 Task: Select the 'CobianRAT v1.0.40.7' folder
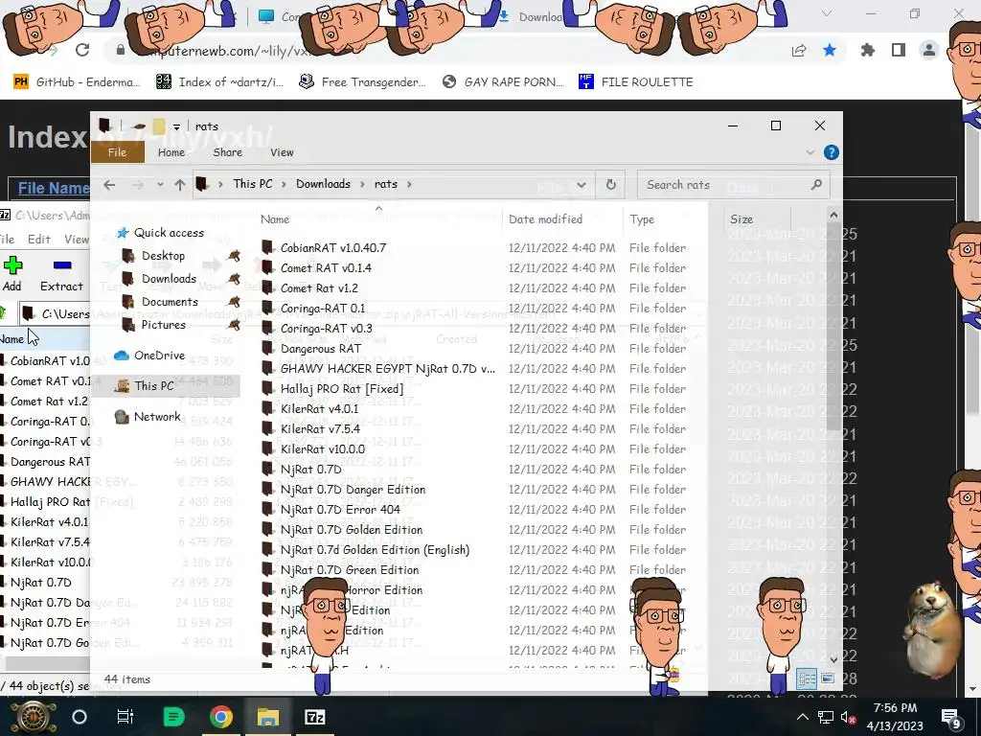[x=332, y=248]
